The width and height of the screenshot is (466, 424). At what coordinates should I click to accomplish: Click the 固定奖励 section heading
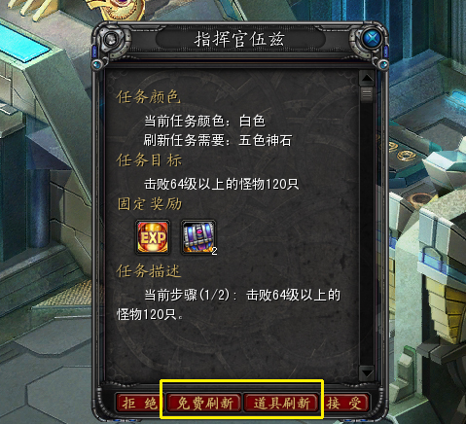(x=149, y=204)
